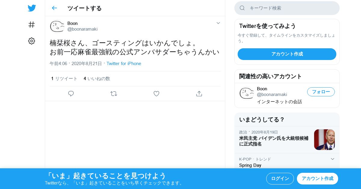Expand the tweet options chevron
This screenshot has height=189, width=361.
point(218,23)
